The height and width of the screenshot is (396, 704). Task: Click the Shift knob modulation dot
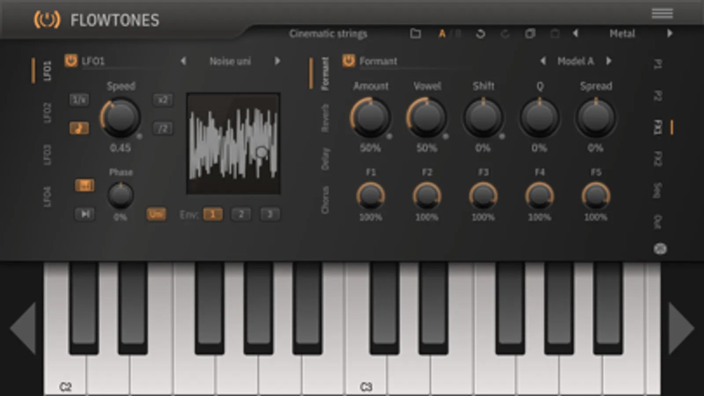tap(502, 137)
